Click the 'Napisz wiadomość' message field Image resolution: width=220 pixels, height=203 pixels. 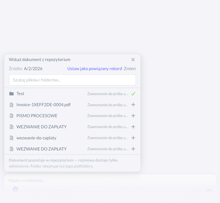click(x=110, y=181)
